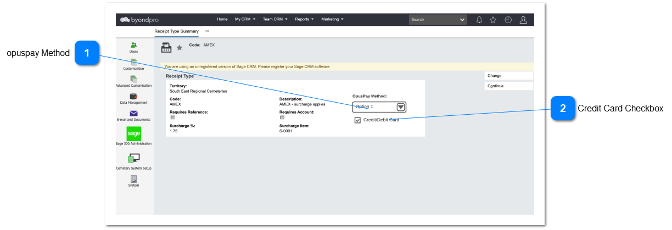Mark record as favorite with grey star
This screenshot has width=672, height=230.
click(179, 48)
